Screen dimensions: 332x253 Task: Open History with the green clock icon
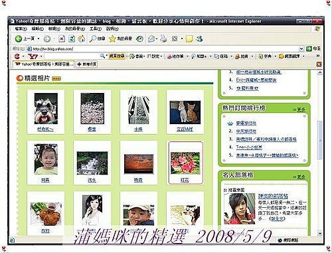(139, 39)
